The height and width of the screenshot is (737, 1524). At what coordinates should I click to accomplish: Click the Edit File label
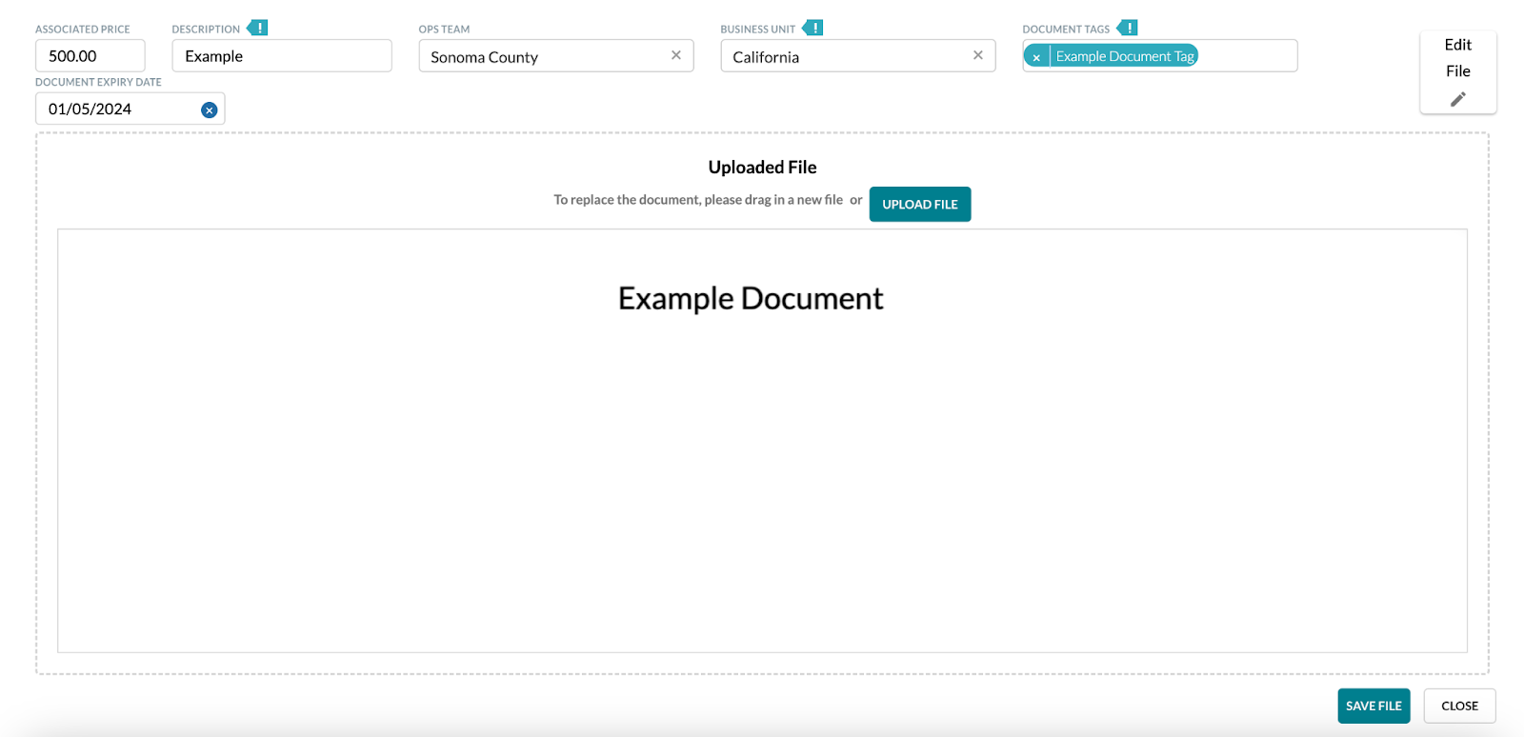click(1458, 57)
